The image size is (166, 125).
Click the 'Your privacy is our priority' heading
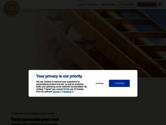click(x=59, y=76)
